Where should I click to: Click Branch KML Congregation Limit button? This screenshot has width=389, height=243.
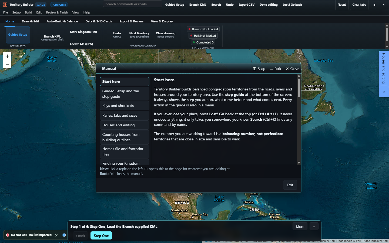tap(52, 38)
